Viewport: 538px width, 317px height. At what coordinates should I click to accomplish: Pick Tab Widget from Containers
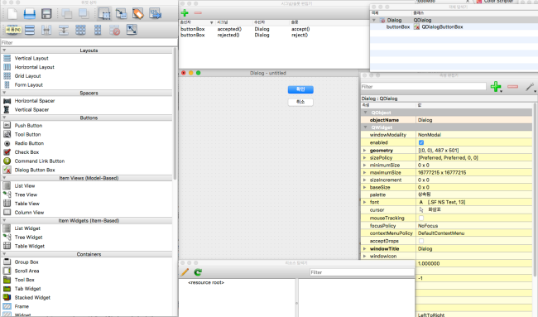click(x=27, y=289)
